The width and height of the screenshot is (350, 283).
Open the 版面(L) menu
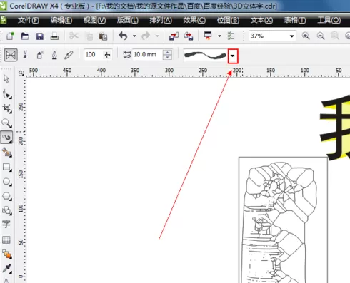click(127, 20)
